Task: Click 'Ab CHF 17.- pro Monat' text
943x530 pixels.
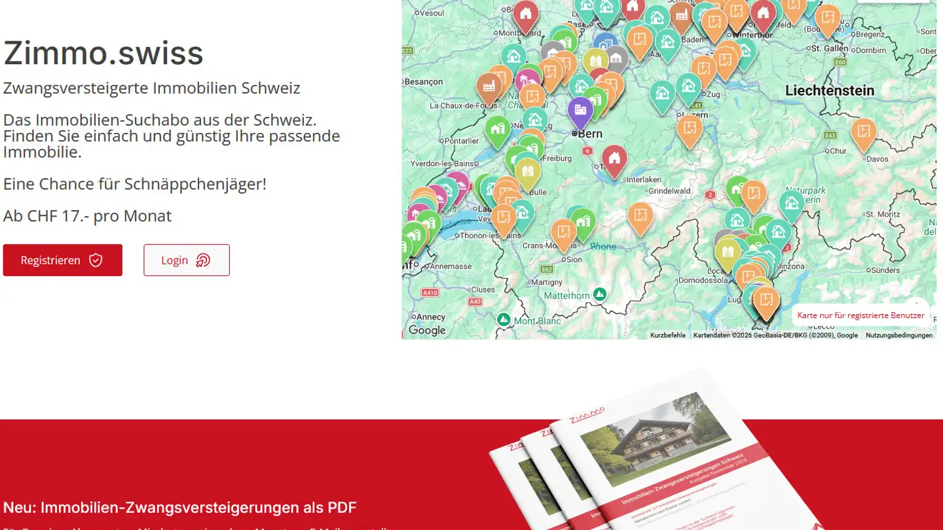Action: pyautogui.click(x=87, y=215)
